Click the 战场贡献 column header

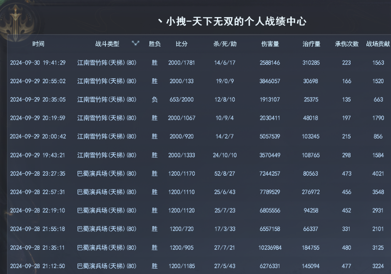click(378, 44)
